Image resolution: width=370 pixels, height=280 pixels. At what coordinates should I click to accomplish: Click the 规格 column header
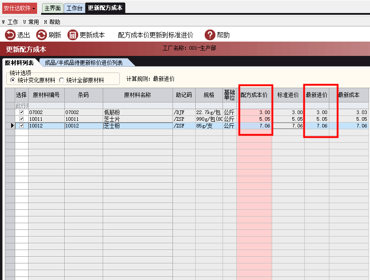tap(209, 95)
